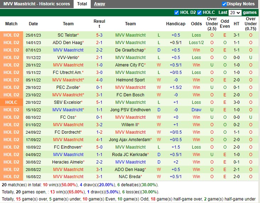260x203 pixels.
Task: Click the MVV Maastricht - Historic scores title
Action: (x=37, y=4)
